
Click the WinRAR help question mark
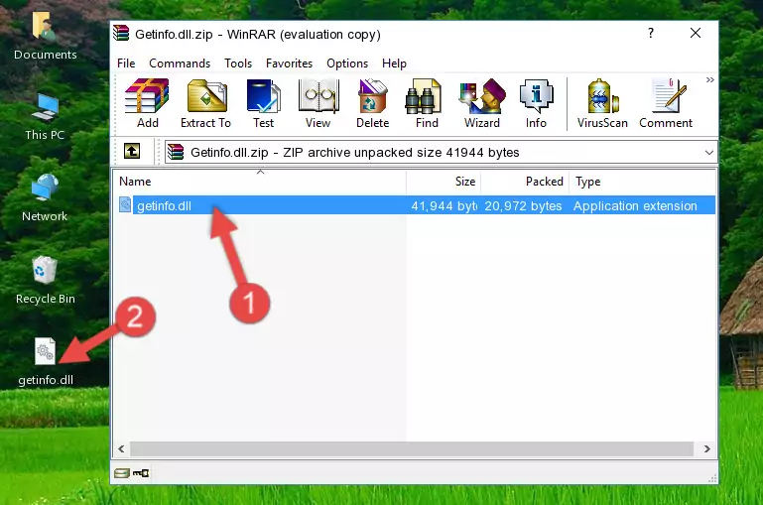pos(651,33)
